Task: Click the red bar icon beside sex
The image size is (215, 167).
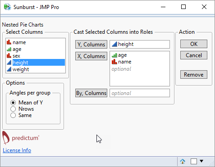Action: click(9, 56)
